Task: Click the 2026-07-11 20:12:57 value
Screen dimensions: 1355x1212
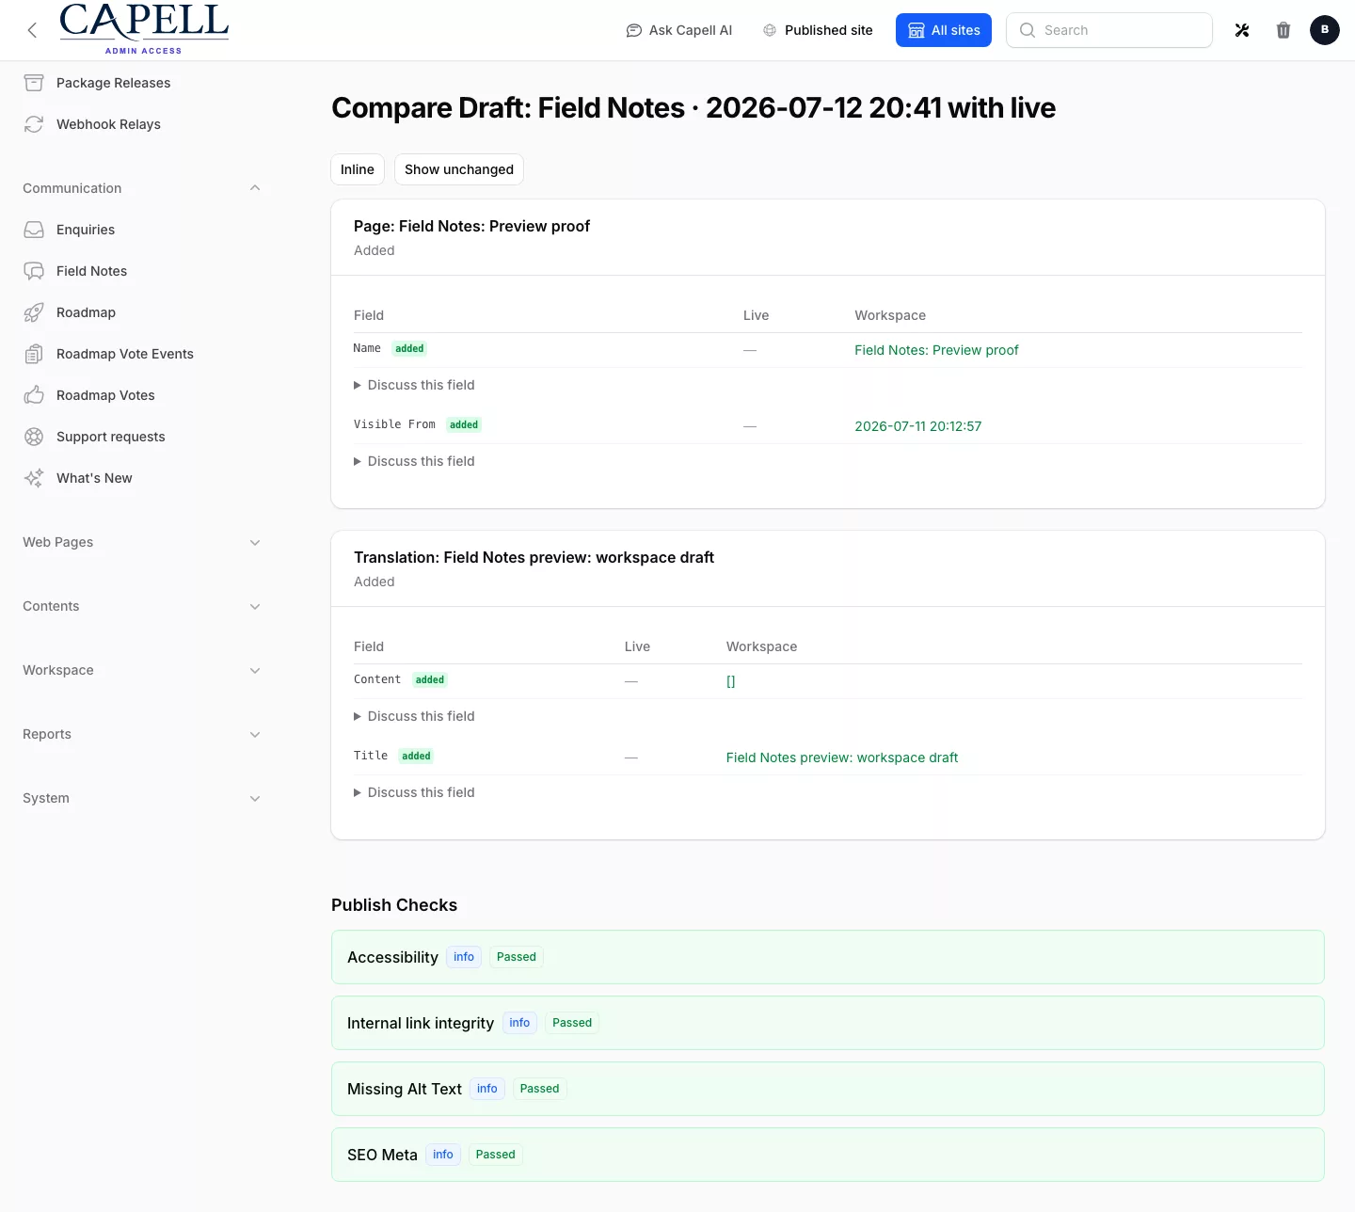Action: pyautogui.click(x=917, y=426)
